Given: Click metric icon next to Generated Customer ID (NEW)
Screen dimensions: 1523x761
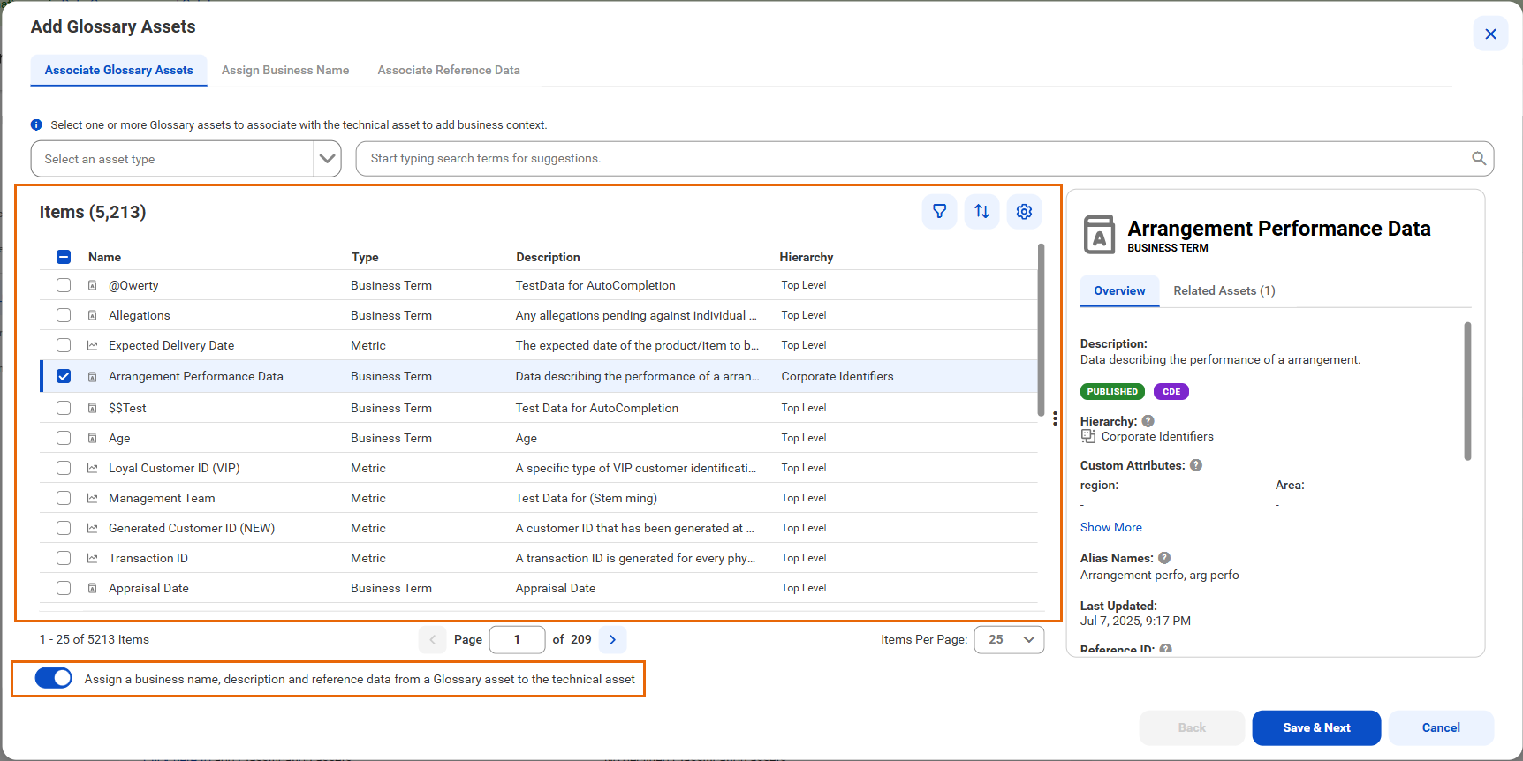Looking at the screenshot, I should pos(92,528).
